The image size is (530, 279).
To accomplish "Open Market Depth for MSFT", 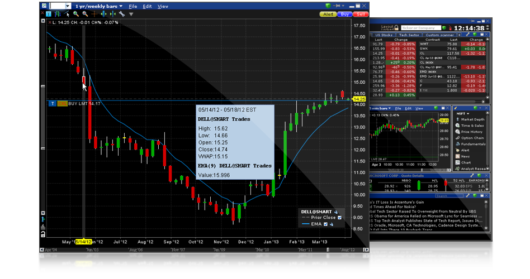I will pos(472,119).
